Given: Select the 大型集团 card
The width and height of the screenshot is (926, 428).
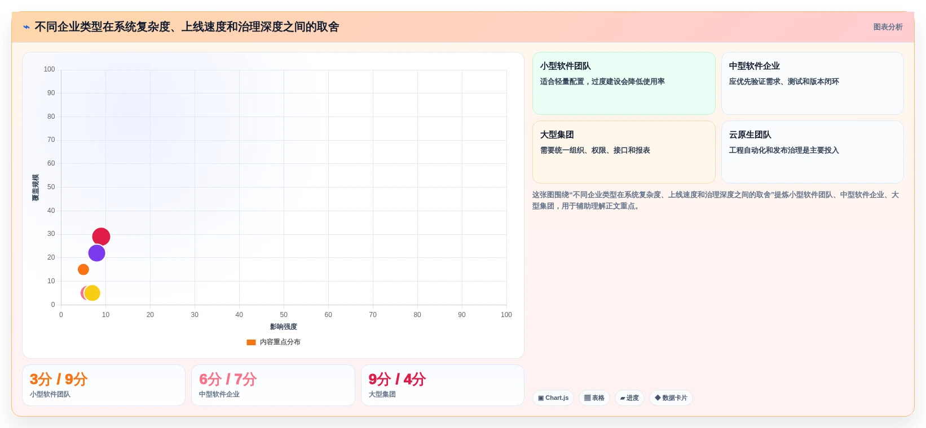Looking at the screenshot, I should 624,152.
